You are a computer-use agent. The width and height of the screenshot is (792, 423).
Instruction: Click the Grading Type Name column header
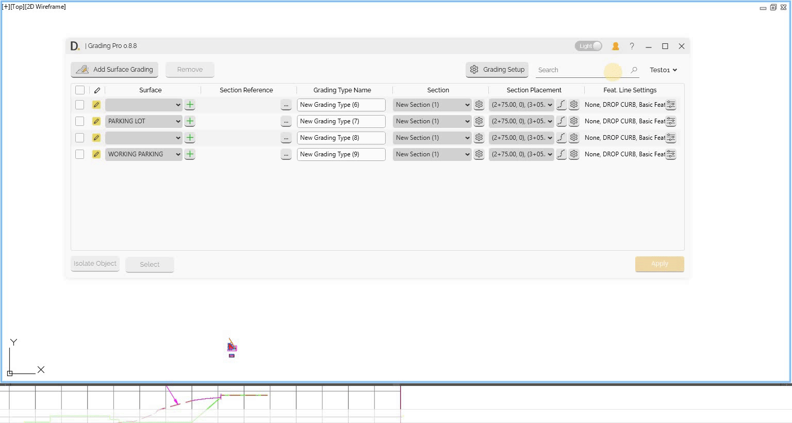click(x=342, y=90)
